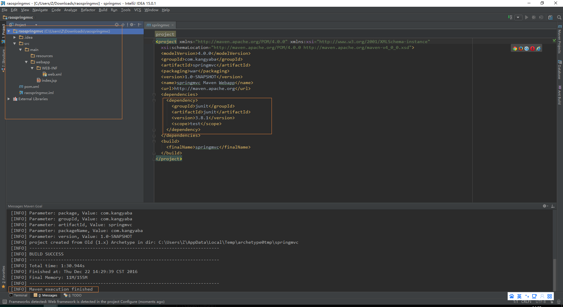Open in Firefox browser icon
563x307 pixels.
pyautogui.click(x=521, y=49)
